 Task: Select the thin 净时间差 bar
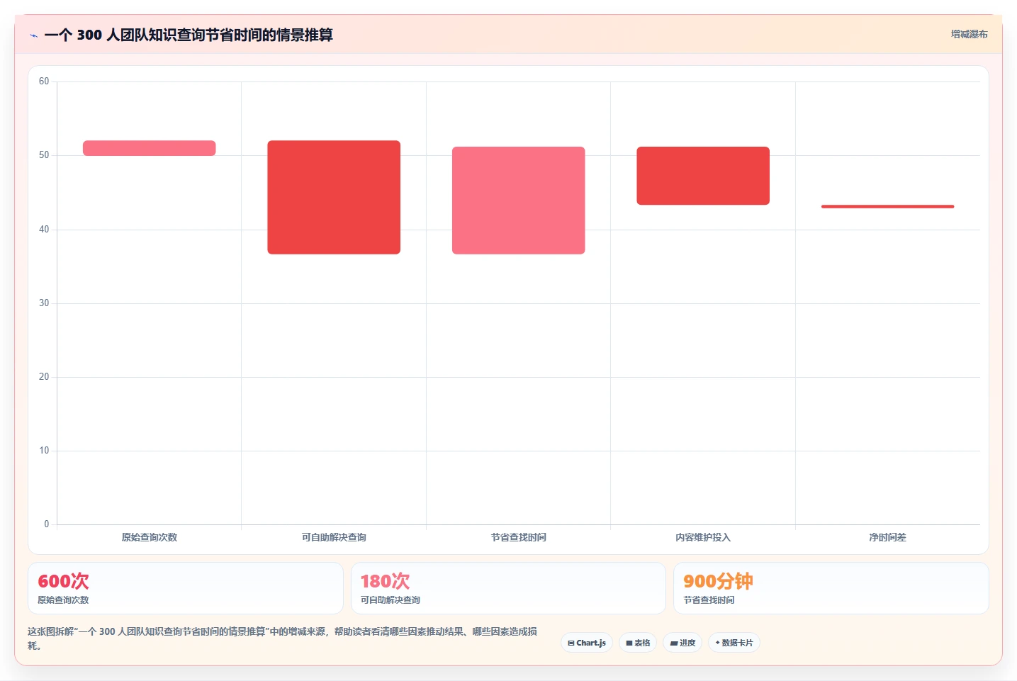click(887, 206)
